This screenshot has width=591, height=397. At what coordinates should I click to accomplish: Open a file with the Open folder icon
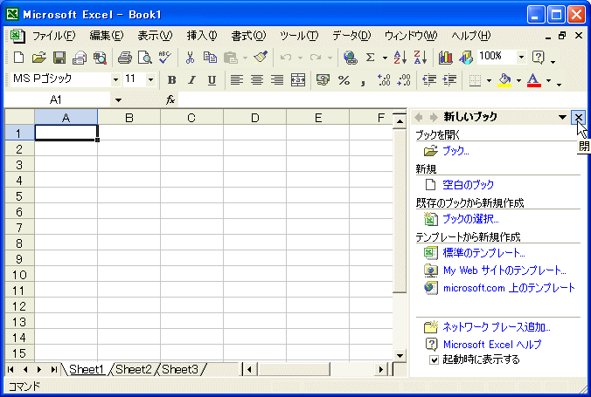(38, 58)
